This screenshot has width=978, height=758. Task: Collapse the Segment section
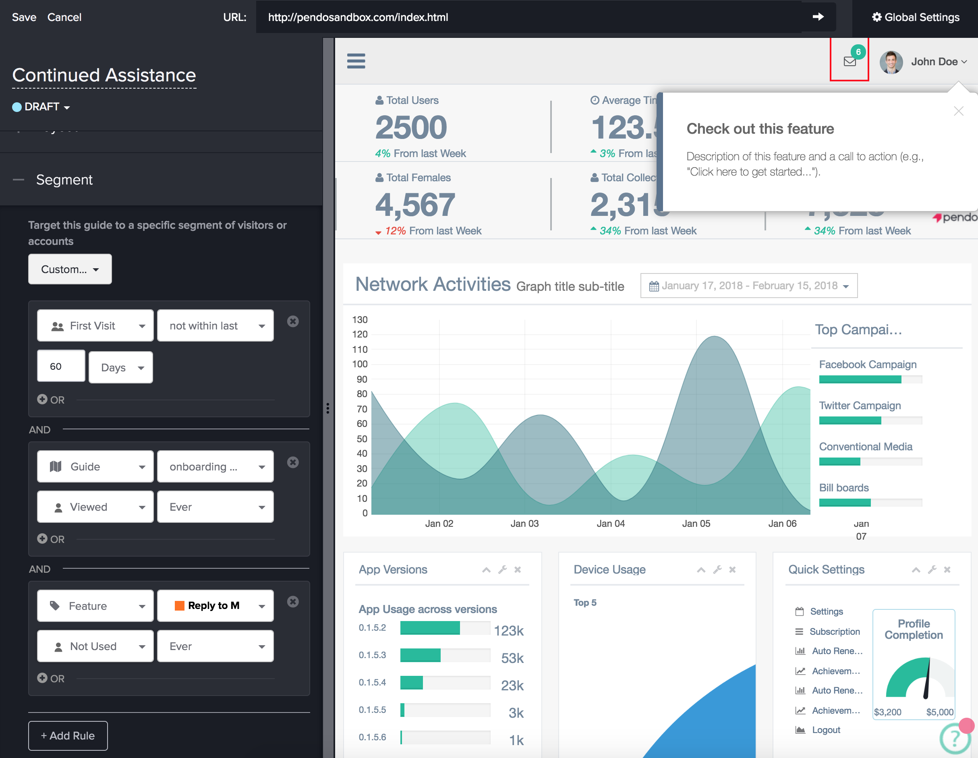19,180
